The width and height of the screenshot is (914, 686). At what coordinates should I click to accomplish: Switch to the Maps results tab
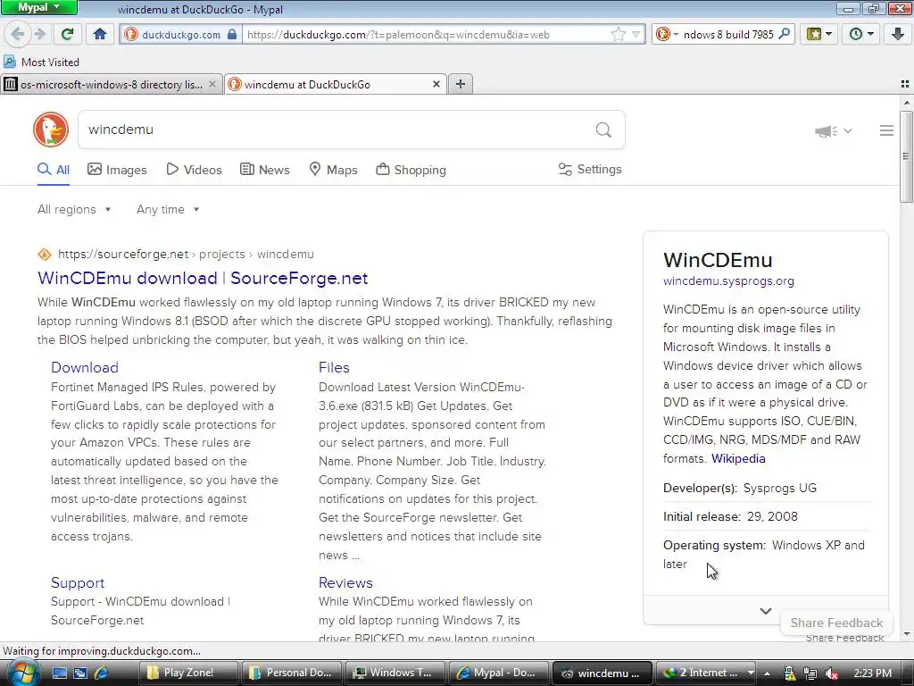tap(333, 170)
